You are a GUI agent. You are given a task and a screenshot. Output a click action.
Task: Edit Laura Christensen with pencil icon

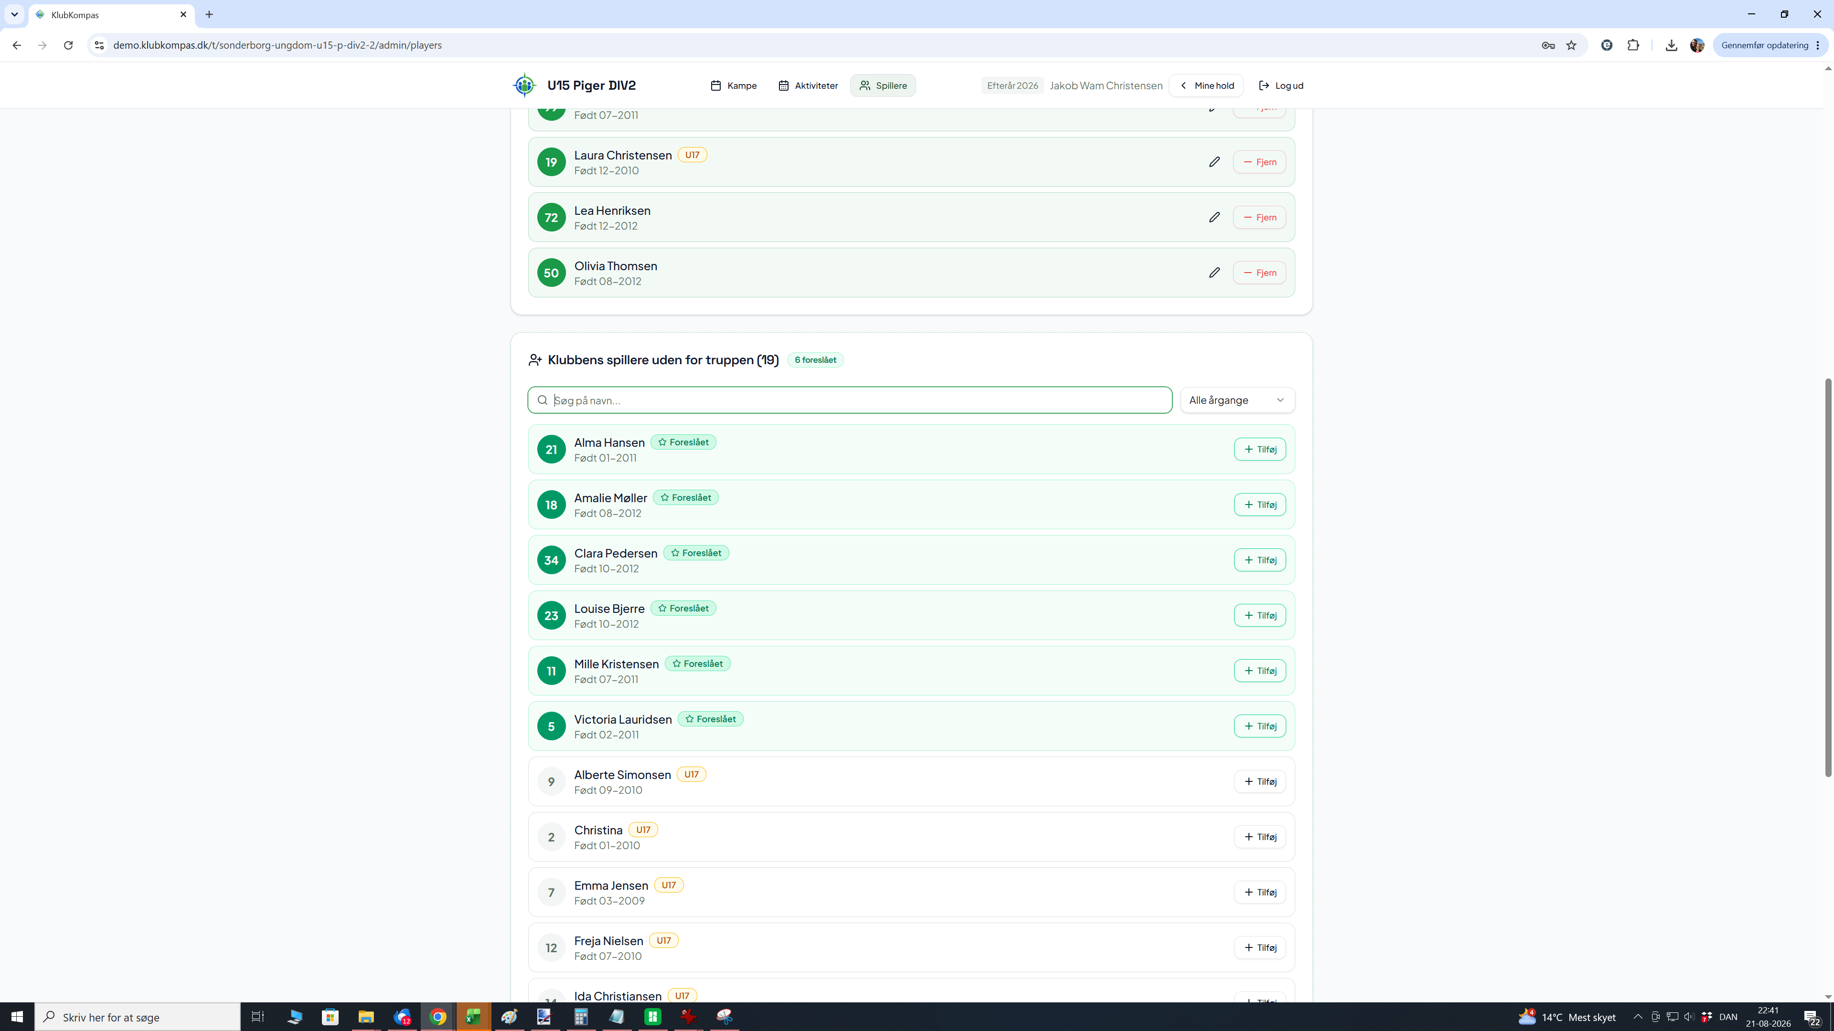click(1214, 162)
